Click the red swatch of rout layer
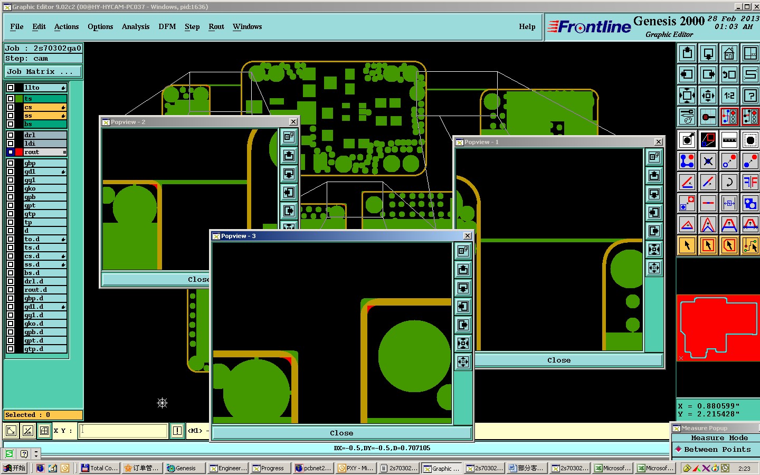Image resolution: width=760 pixels, height=475 pixels. pos(19,152)
